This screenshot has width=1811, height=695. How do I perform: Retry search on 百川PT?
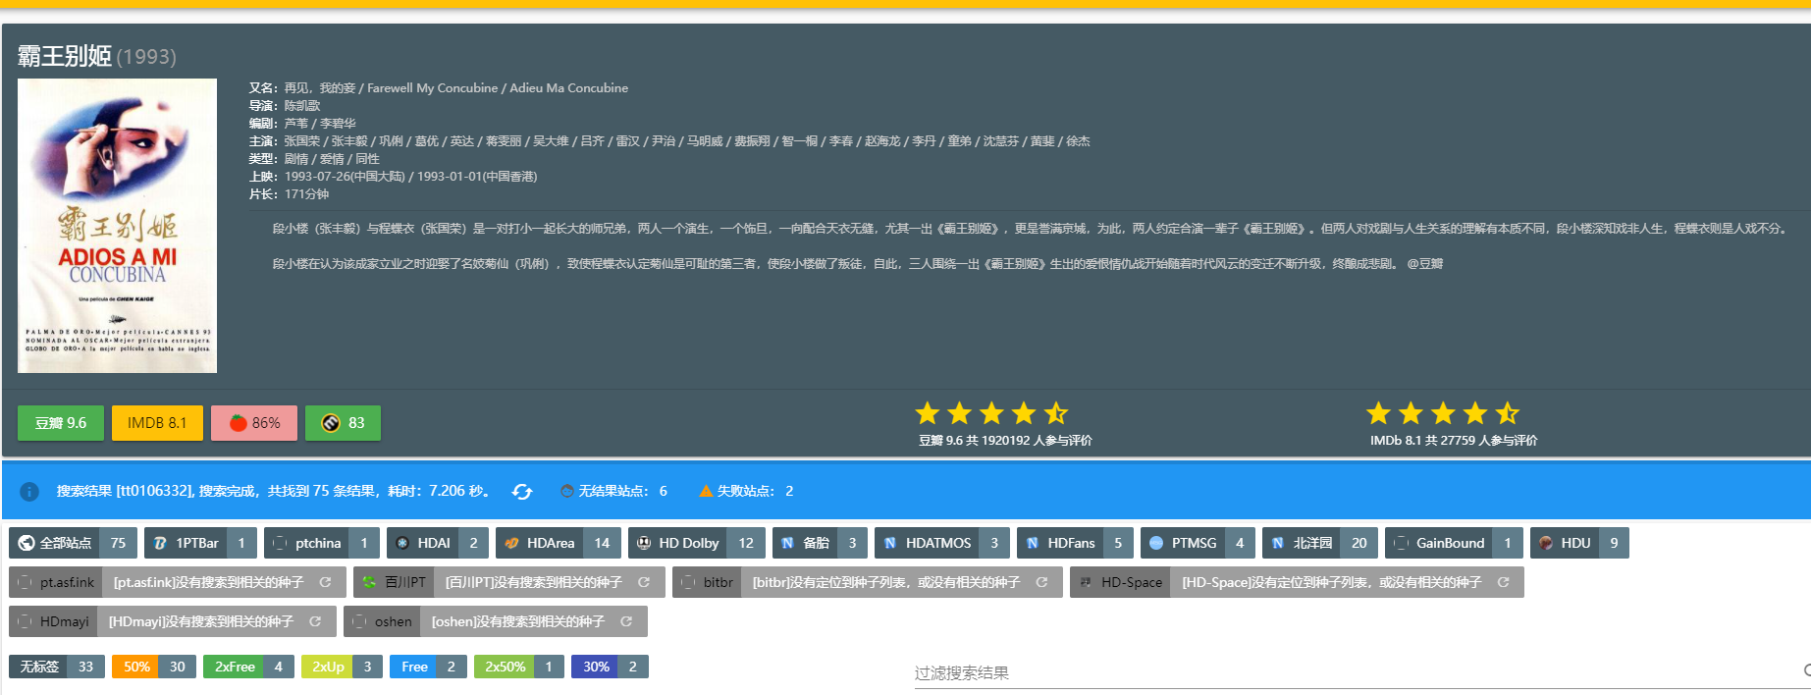(x=644, y=582)
